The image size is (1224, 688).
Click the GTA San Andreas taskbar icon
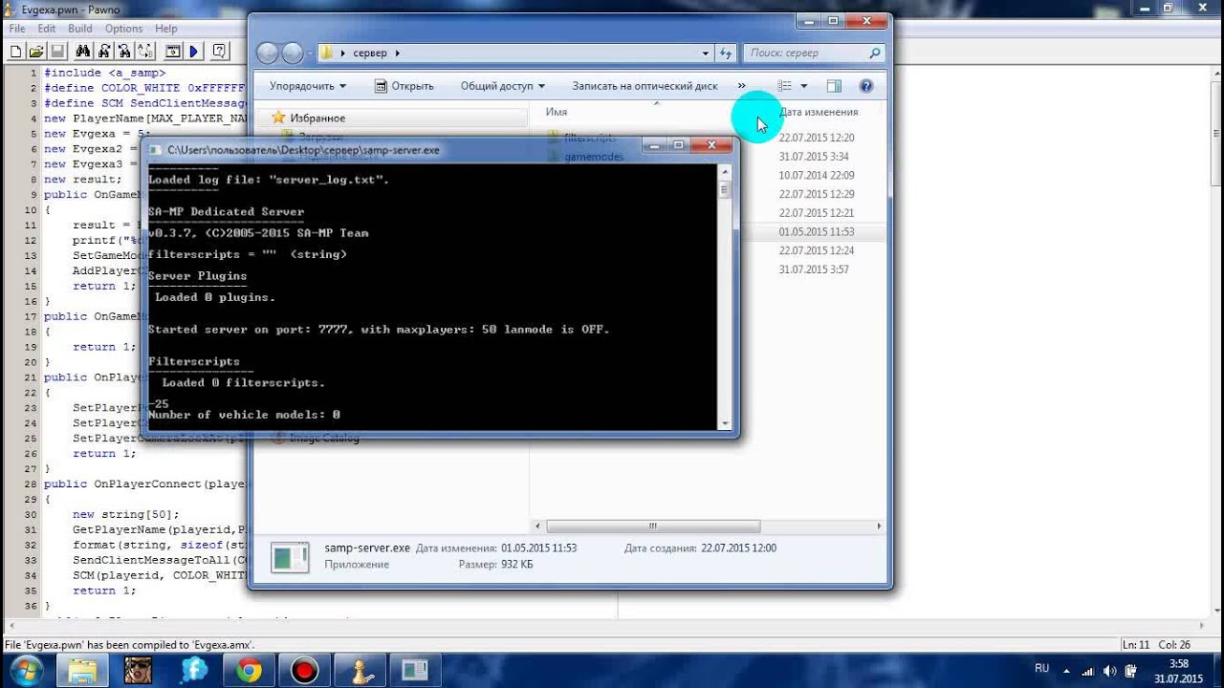click(x=138, y=670)
